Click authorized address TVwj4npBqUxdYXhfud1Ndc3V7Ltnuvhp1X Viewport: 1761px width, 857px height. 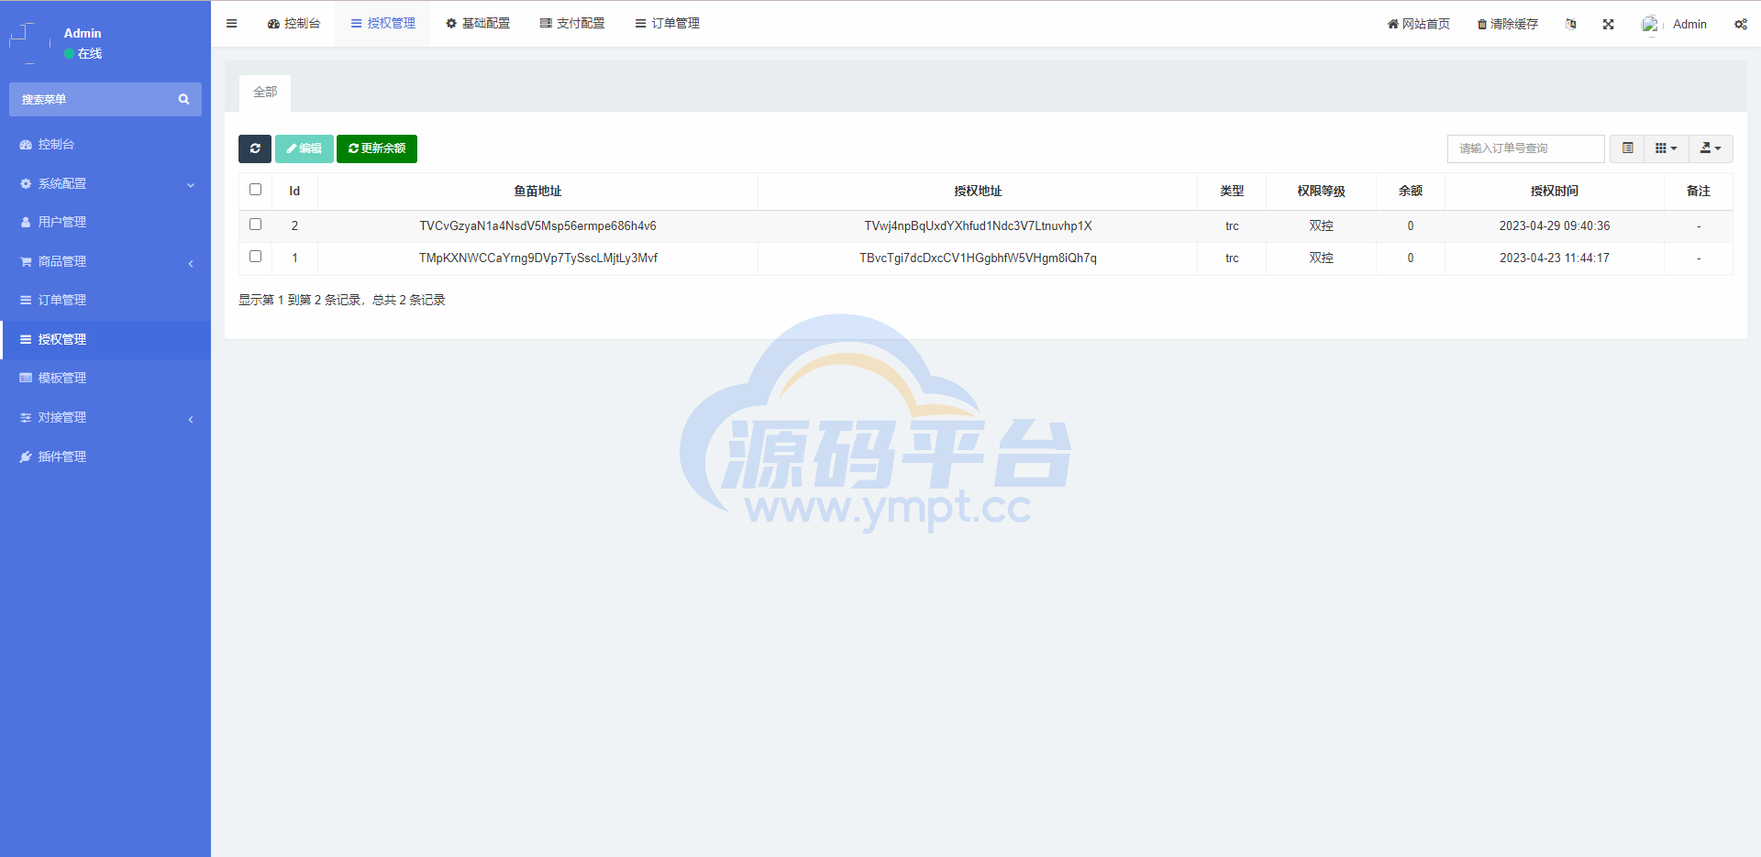click(978, 225)
